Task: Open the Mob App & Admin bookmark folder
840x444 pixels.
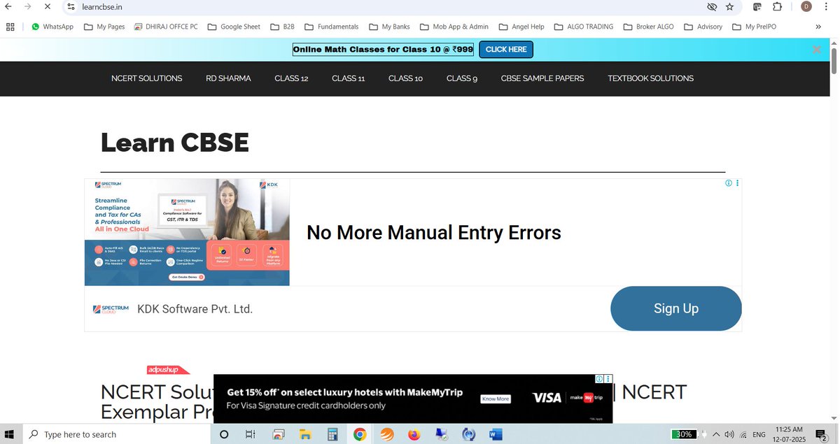Action: [x=454, y=27]
